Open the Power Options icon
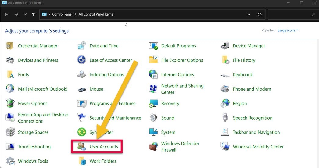This screenshot has width=319, height=168. (10, 103)
